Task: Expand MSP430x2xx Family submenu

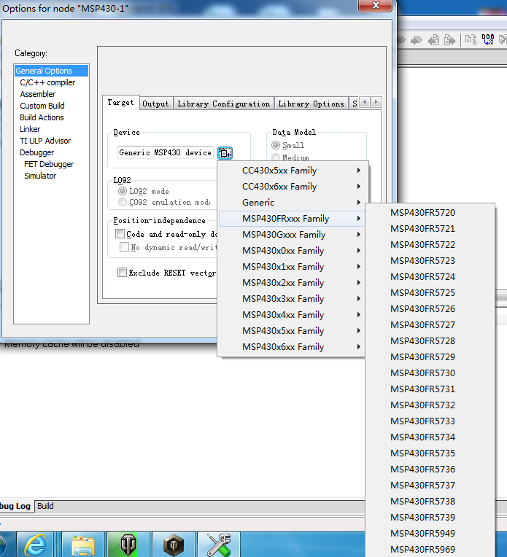Action: (x=292, y=282)
